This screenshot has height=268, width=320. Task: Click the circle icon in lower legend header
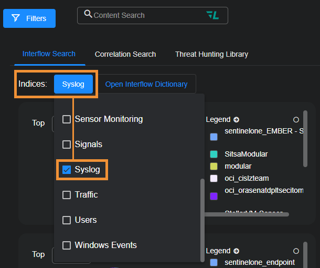tap(296, 251)
